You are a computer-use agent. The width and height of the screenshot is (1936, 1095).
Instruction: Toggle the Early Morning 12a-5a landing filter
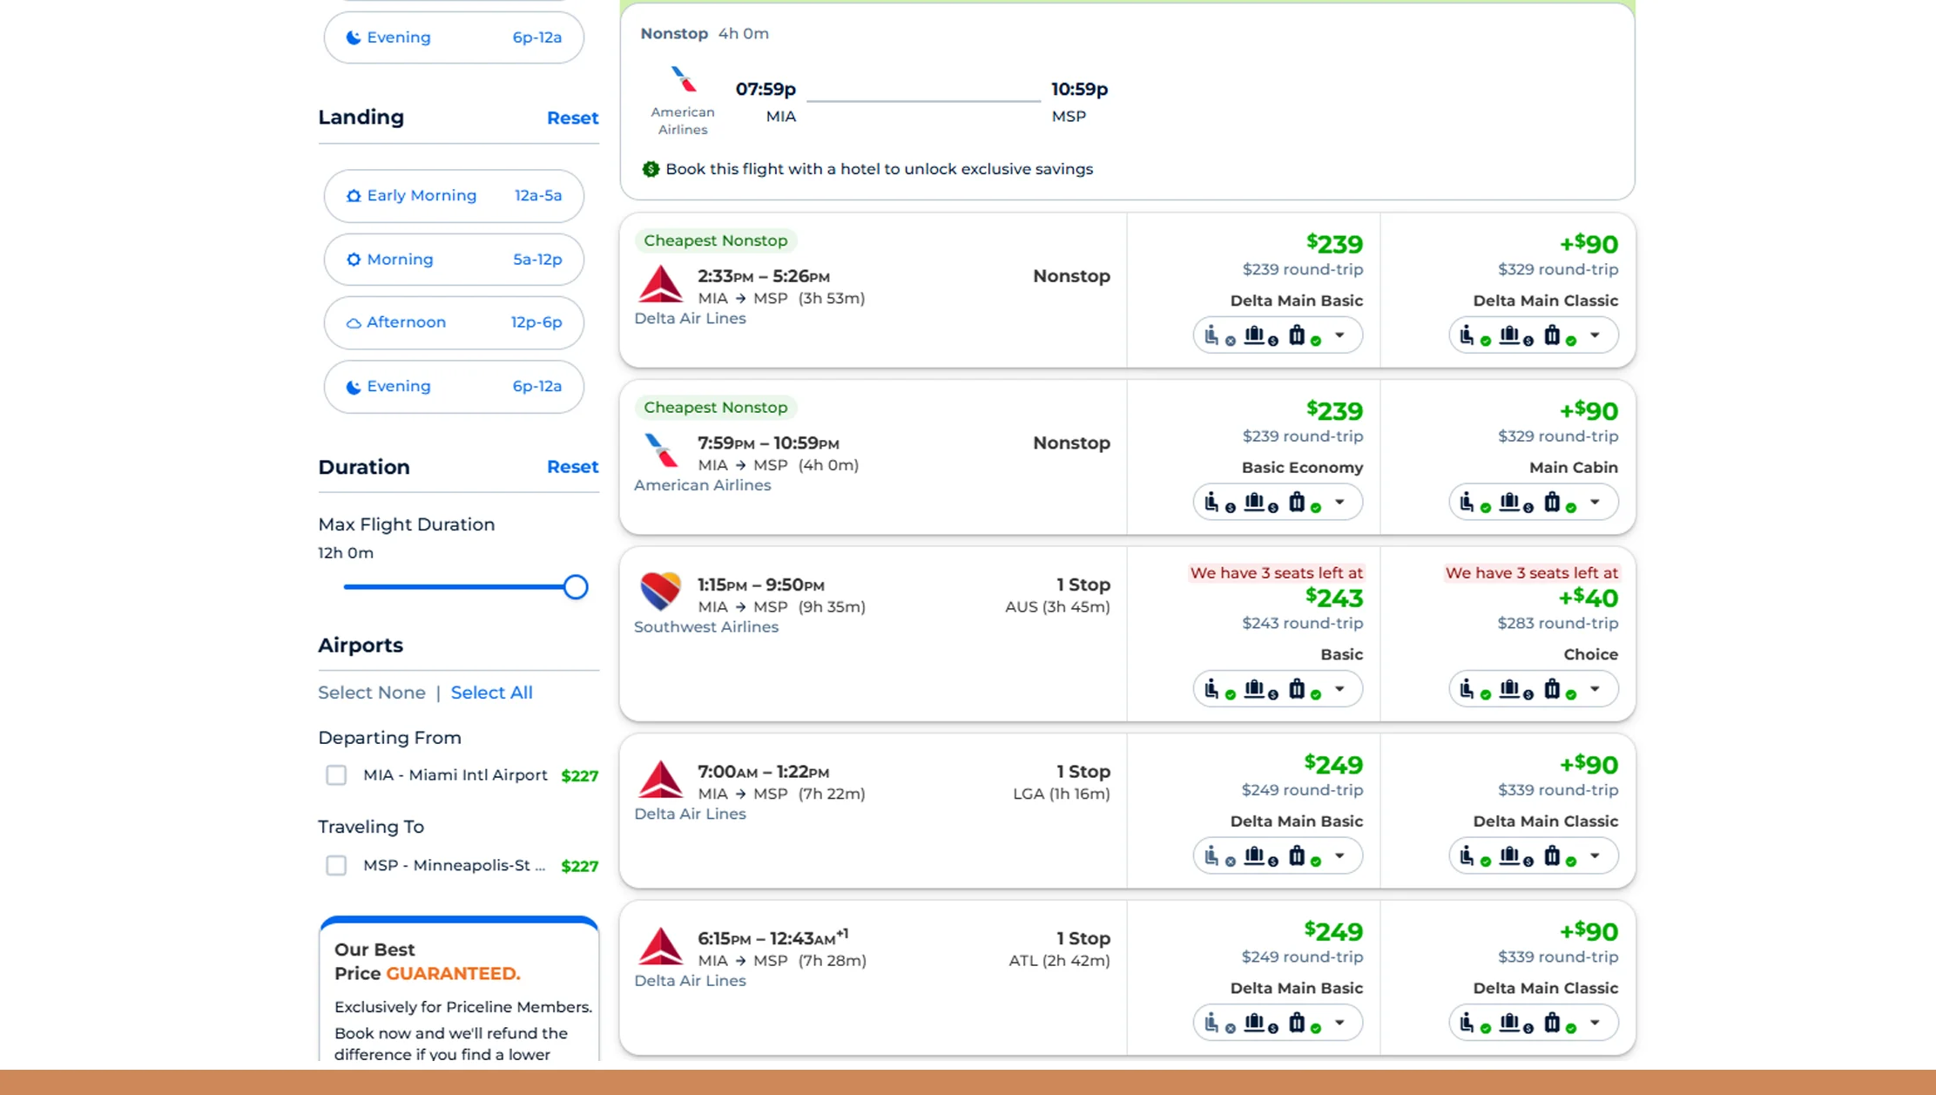click(x=453, y=195)
